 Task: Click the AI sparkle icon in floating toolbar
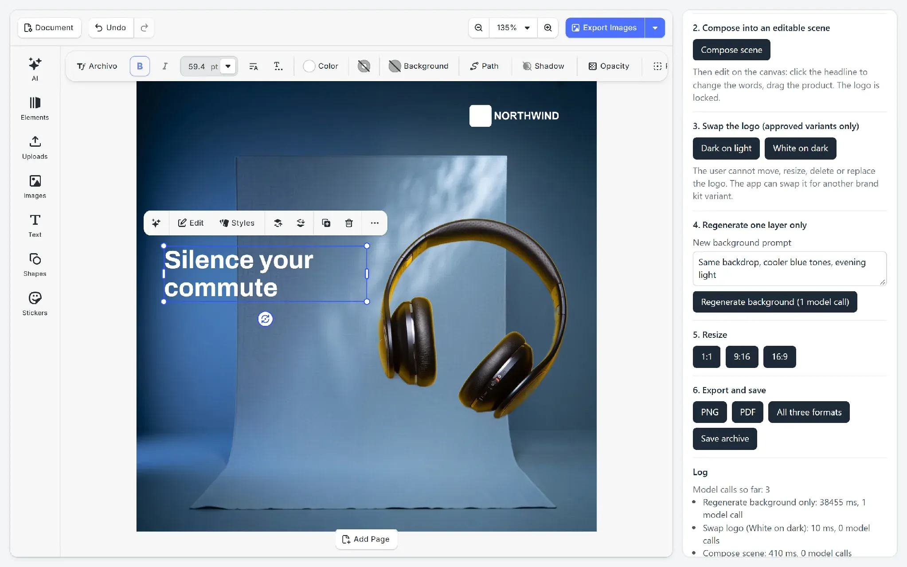[156, 223]
